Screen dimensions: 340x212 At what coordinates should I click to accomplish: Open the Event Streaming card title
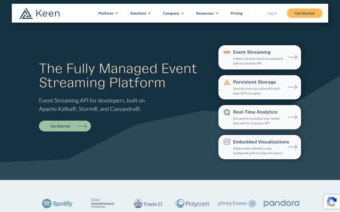[x=252, y=52]
